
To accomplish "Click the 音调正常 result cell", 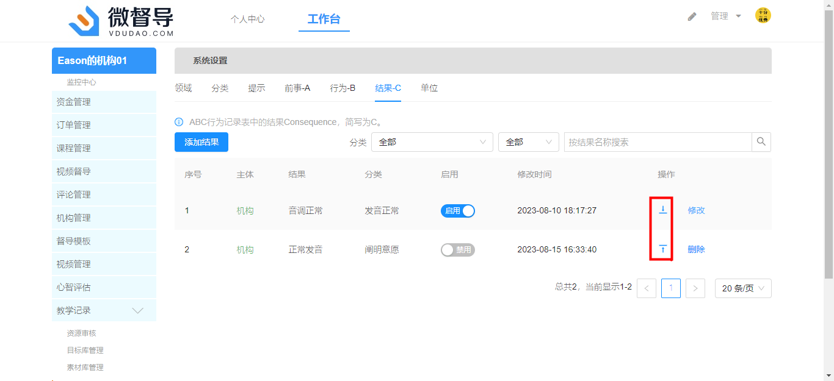I will coord(305,211).
